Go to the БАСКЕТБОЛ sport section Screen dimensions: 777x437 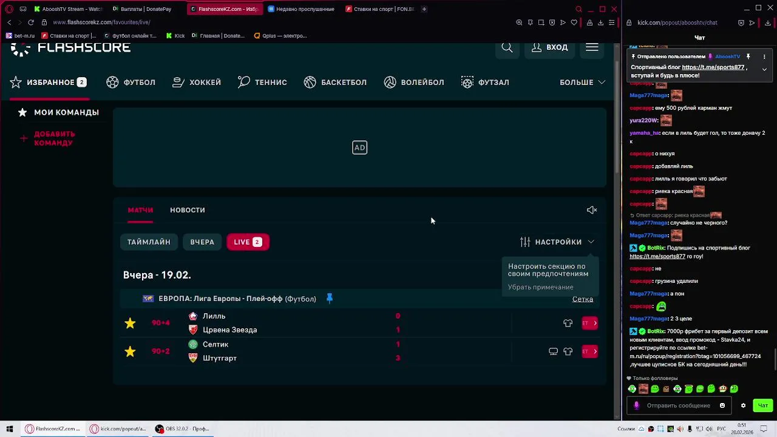(x=335, y=82)
